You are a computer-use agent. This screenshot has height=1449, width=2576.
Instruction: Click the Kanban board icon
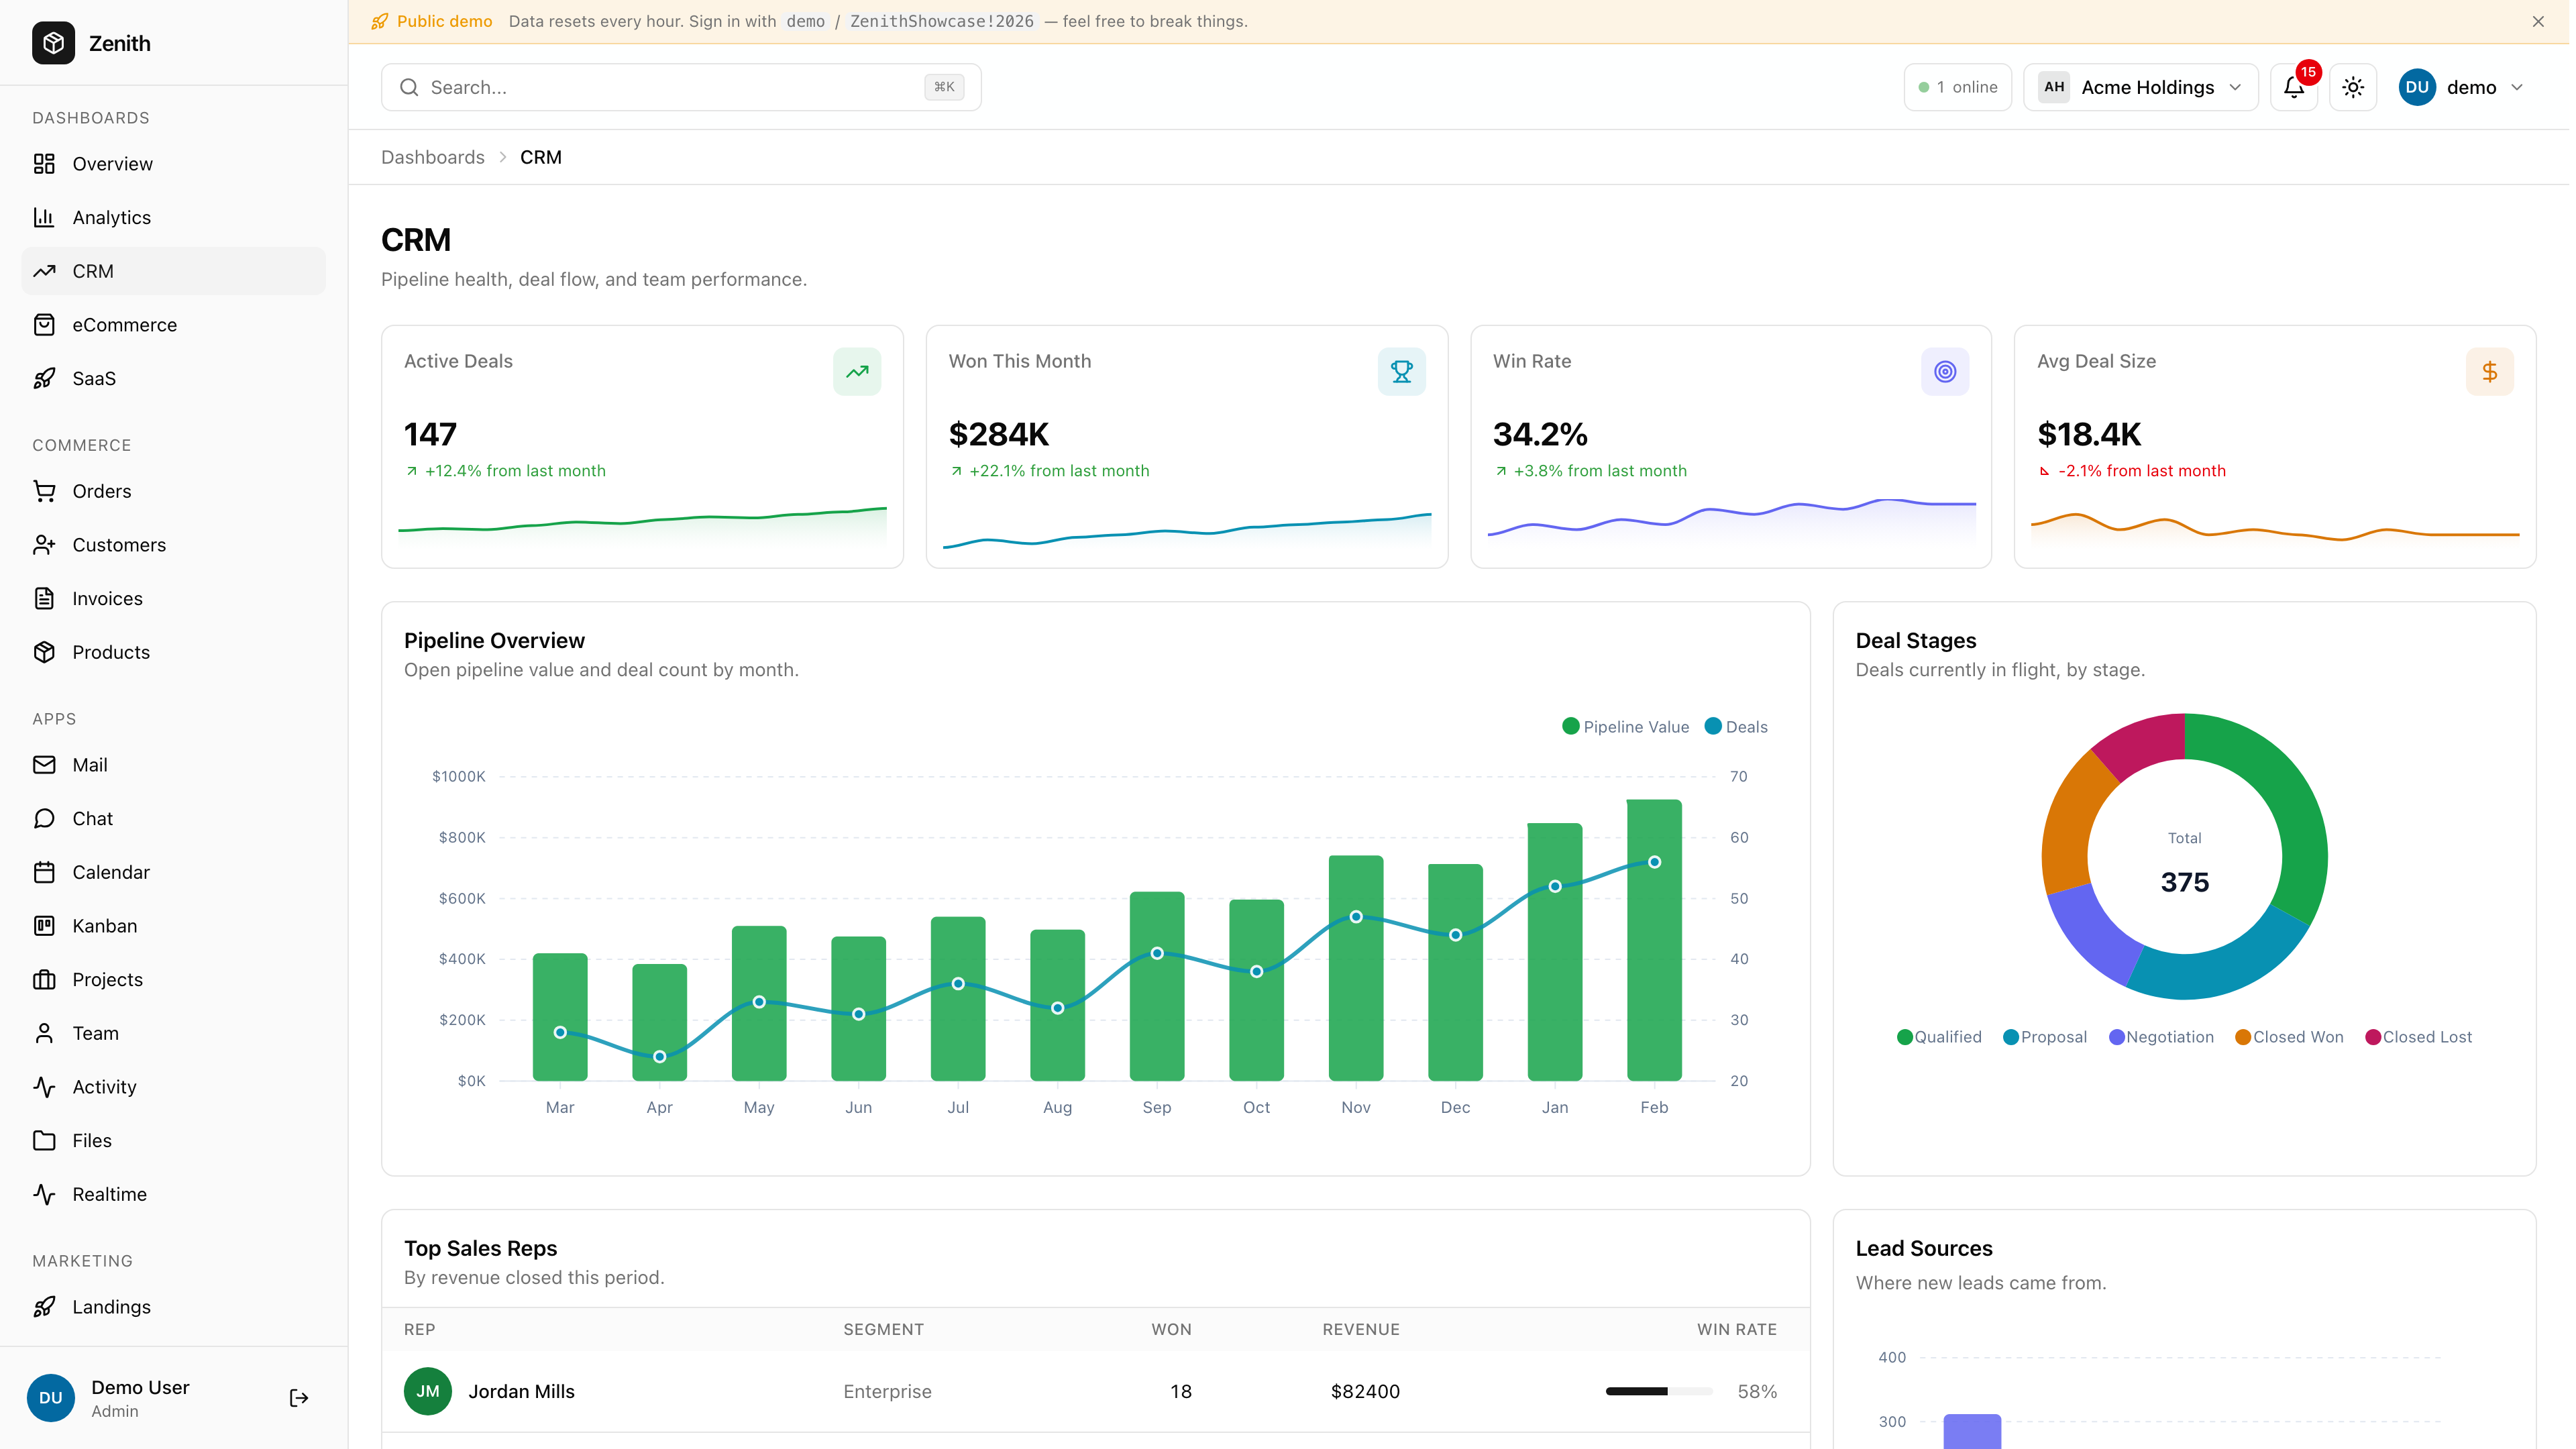pyautogui.click(x=44, y=926)
